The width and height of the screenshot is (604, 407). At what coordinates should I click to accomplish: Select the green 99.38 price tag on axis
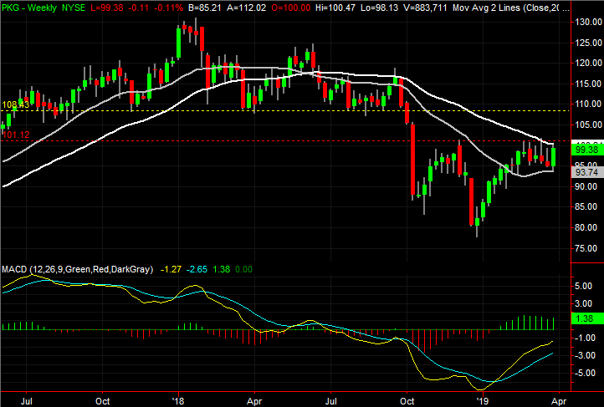(587, 150)
